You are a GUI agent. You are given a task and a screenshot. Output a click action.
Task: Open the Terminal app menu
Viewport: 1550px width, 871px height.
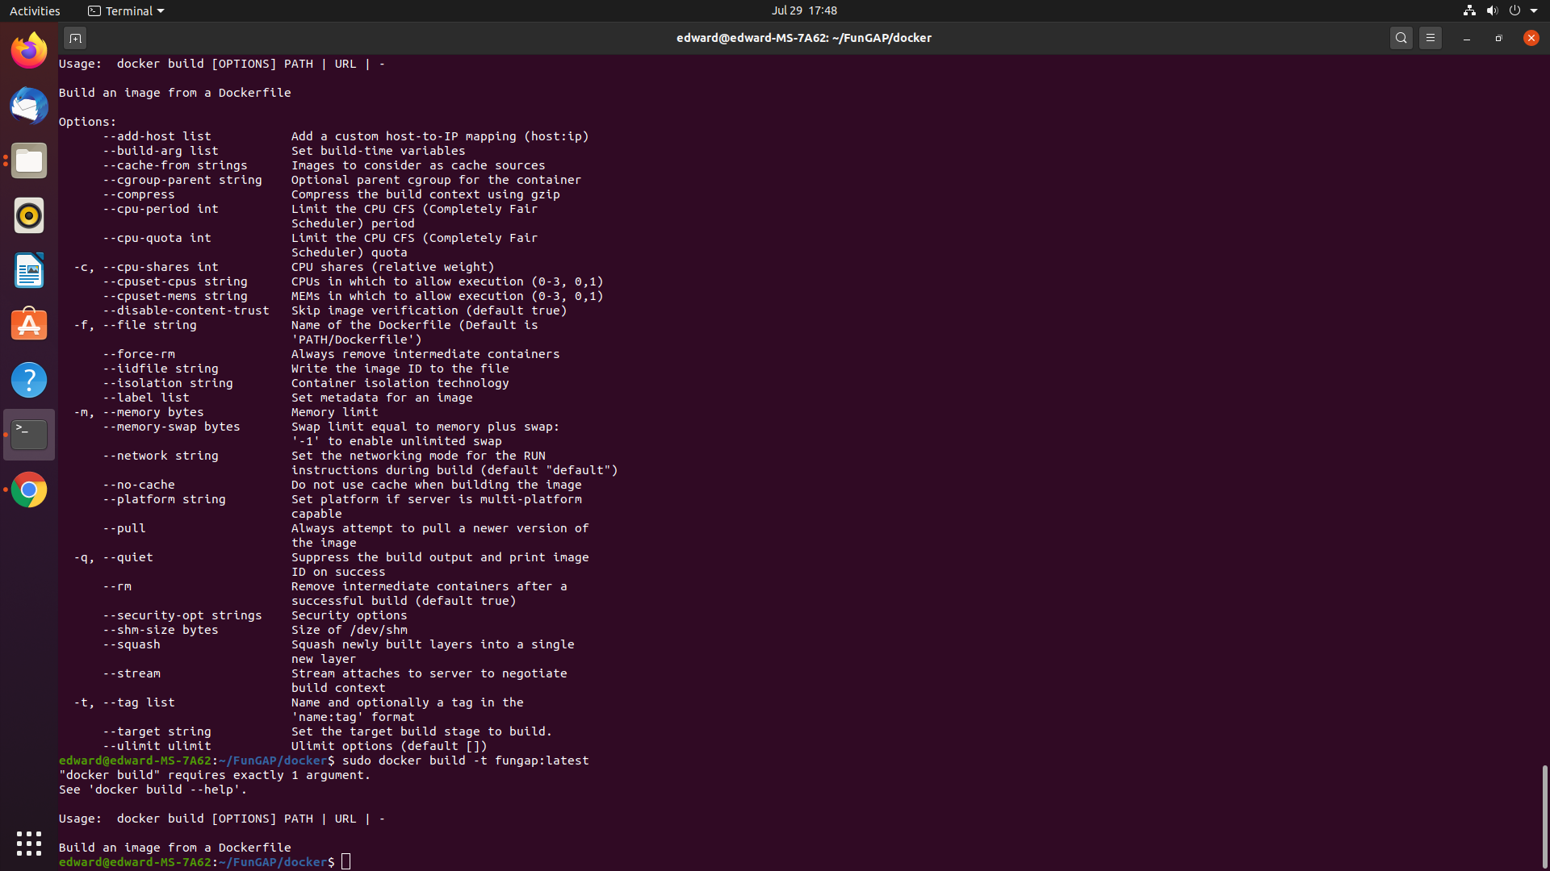[x=126, y=10]
